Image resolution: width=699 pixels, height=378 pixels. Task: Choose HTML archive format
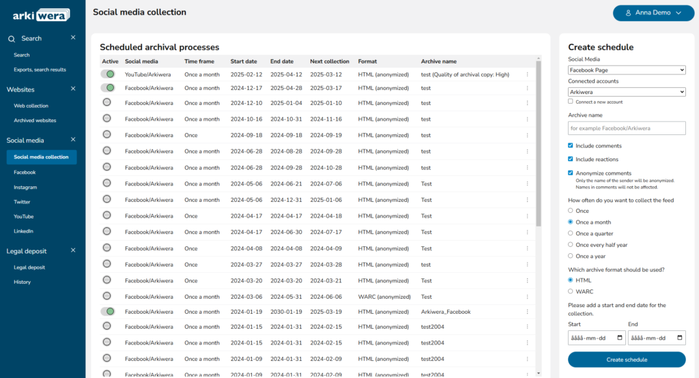(571, 280)
